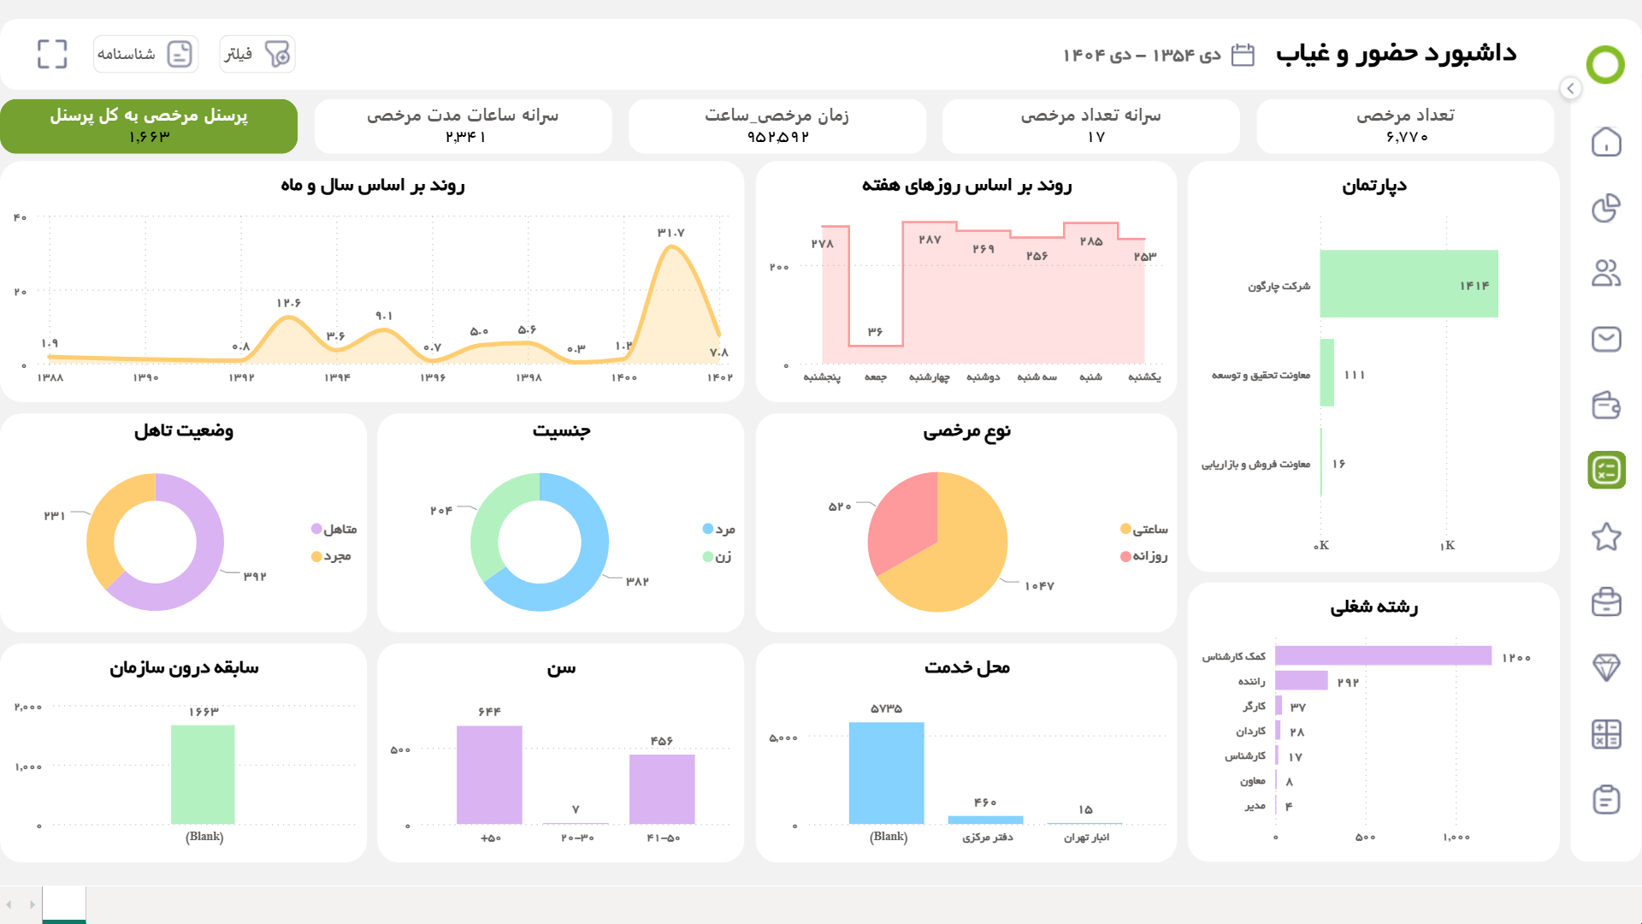Open the Home page from the sidebar
The width and height of the screenshot is (1642, 924).
tap(1608, 143)
